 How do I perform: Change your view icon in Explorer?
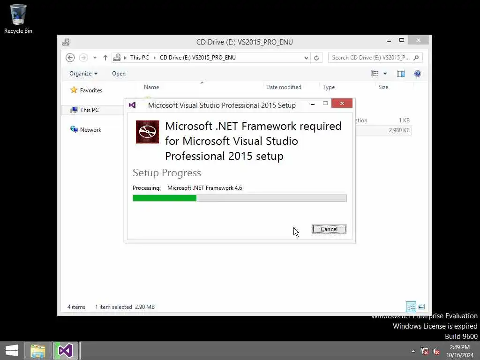(375, 74)
